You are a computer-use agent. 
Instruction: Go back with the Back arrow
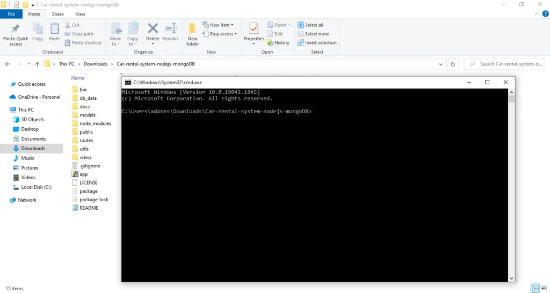(x=8, y=64)
